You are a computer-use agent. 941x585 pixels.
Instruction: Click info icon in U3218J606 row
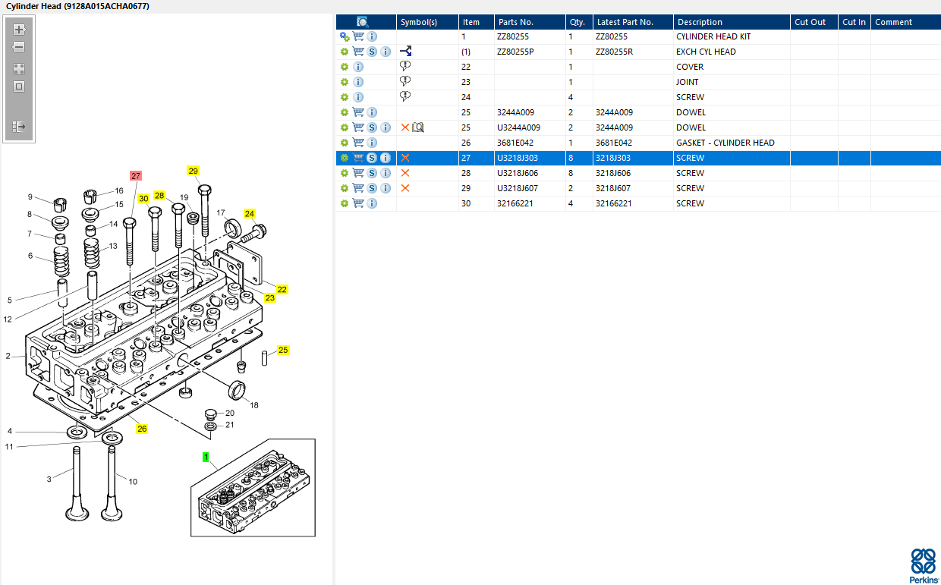[x=386, y=173]
